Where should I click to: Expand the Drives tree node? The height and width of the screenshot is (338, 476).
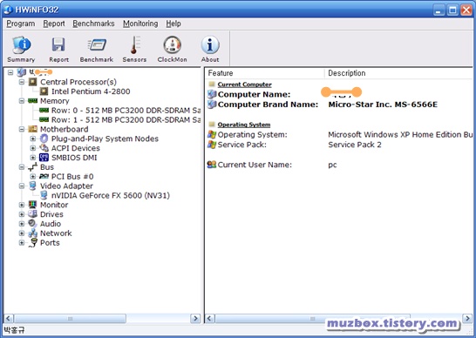tap(22, 214)
